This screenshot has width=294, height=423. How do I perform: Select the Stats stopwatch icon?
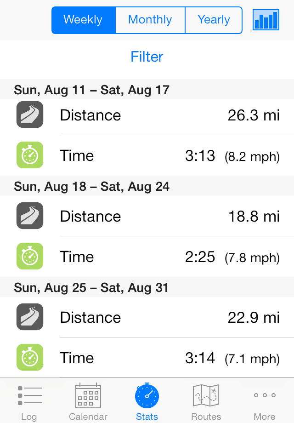147,395
